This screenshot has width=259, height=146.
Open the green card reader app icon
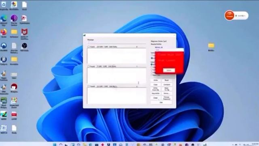click(4, 101)
